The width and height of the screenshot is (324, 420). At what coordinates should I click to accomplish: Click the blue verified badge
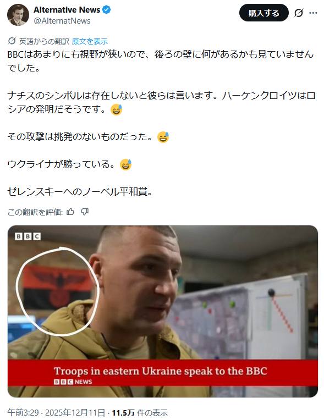click(107, 10)
